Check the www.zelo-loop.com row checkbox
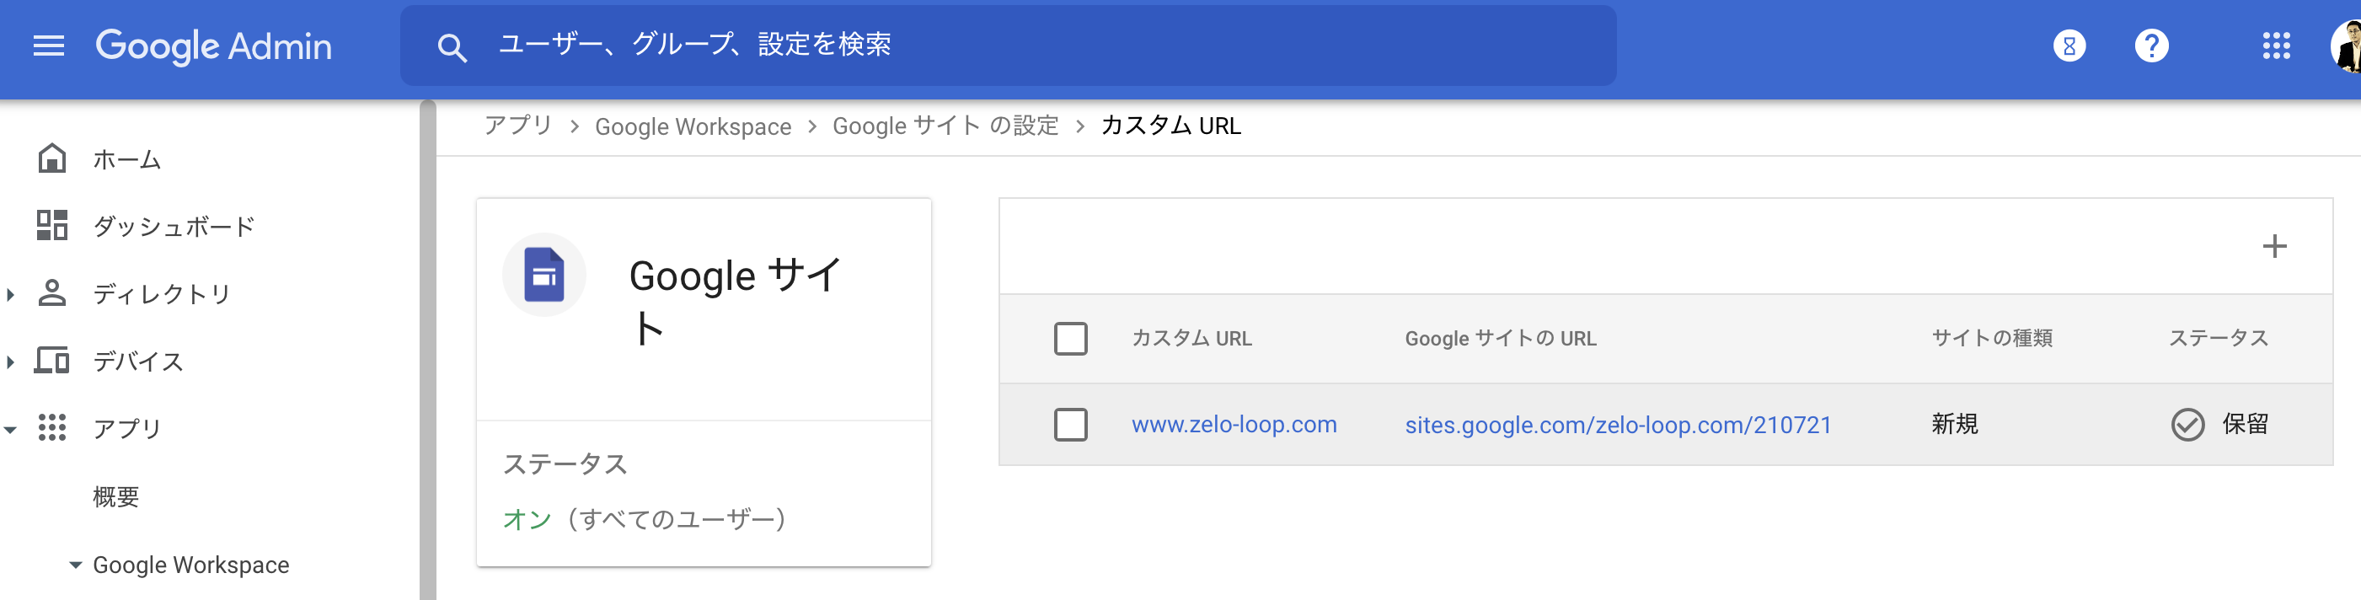Screen dimensions: 2361x600 (x=1069, y=424)
